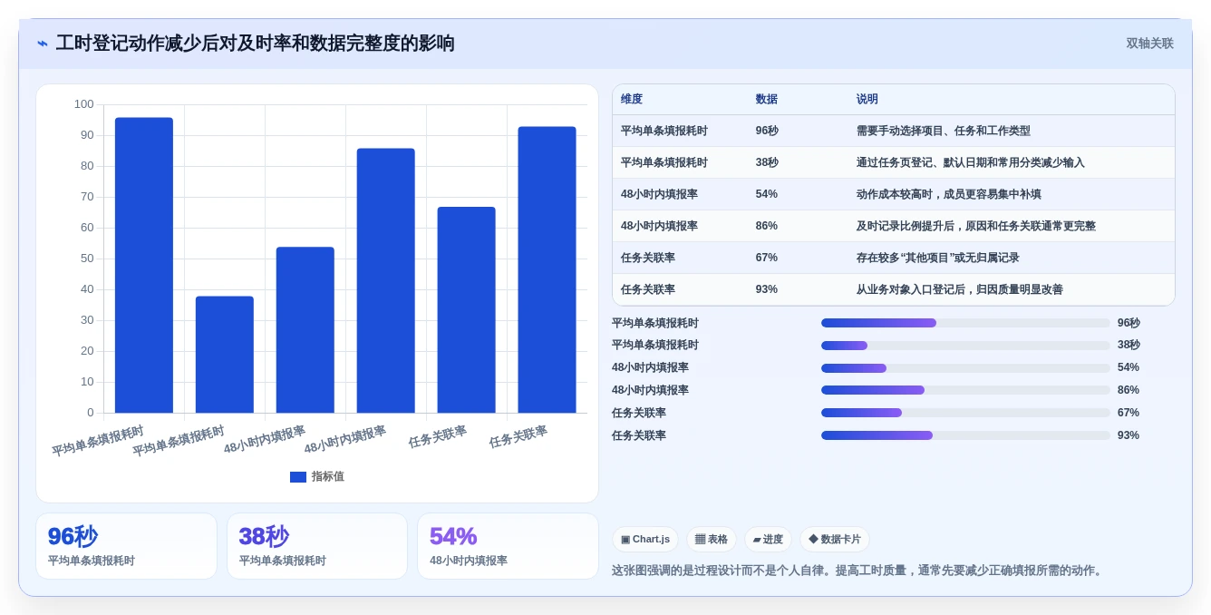Click the 数据 table column header
The image size is (1211, 615).
[767, 100]
